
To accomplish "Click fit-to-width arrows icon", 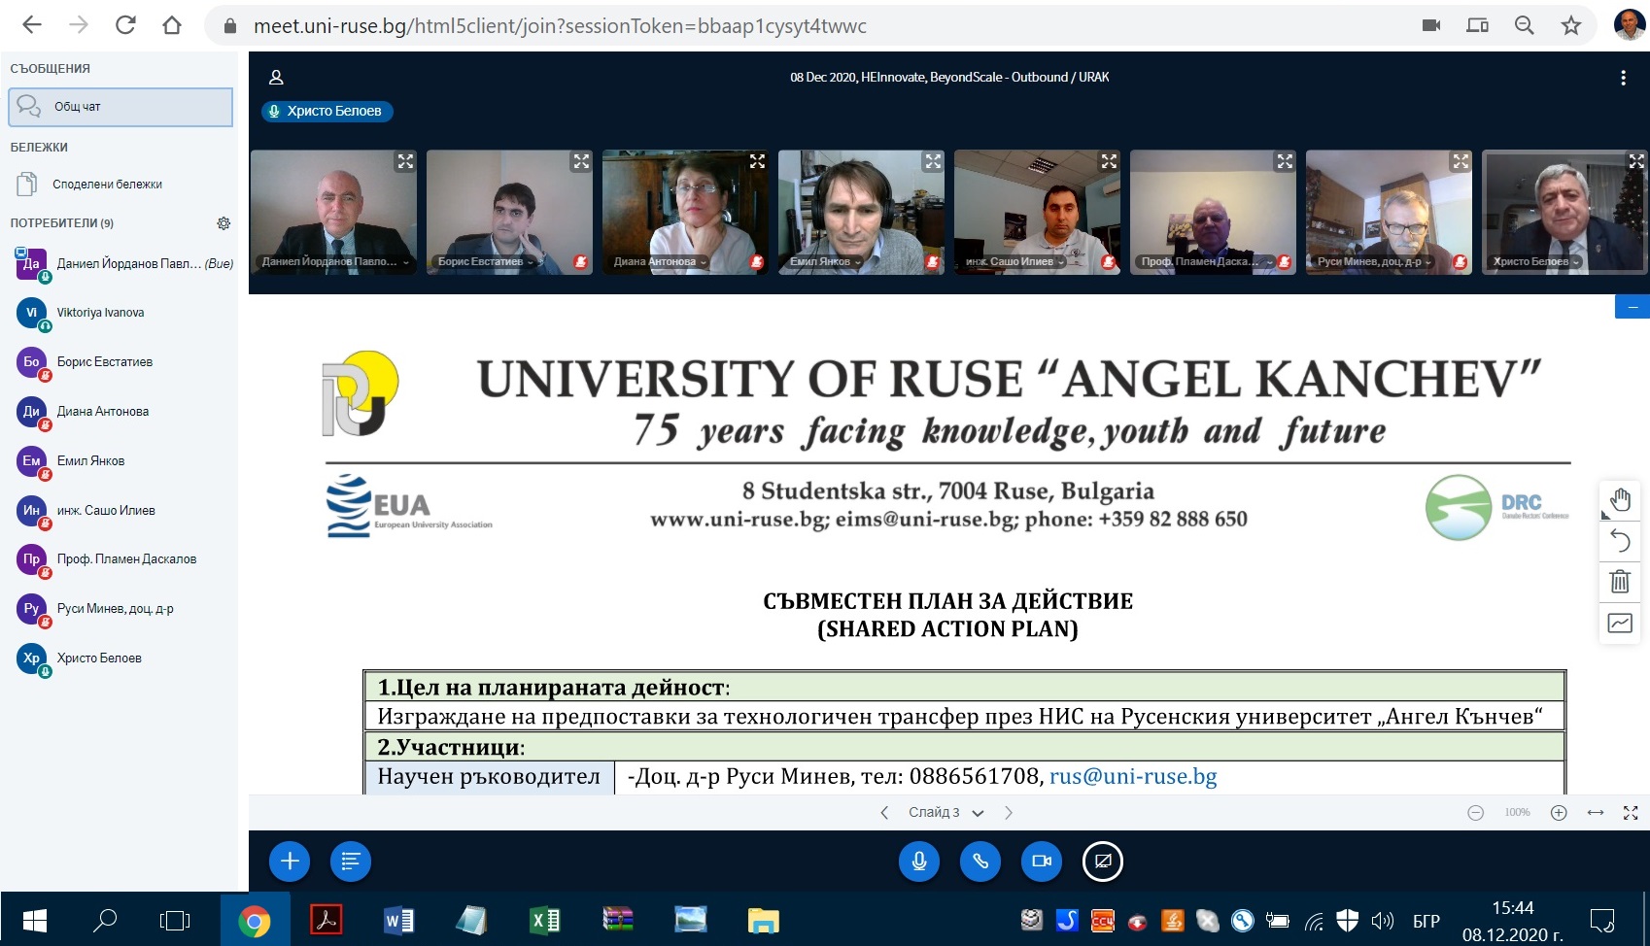I will click(x=1596, y=813).
